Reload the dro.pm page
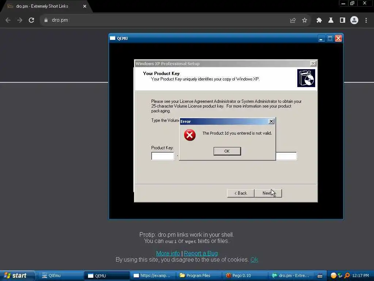Viewport: 374px width, 281px height. click(31, 20)
